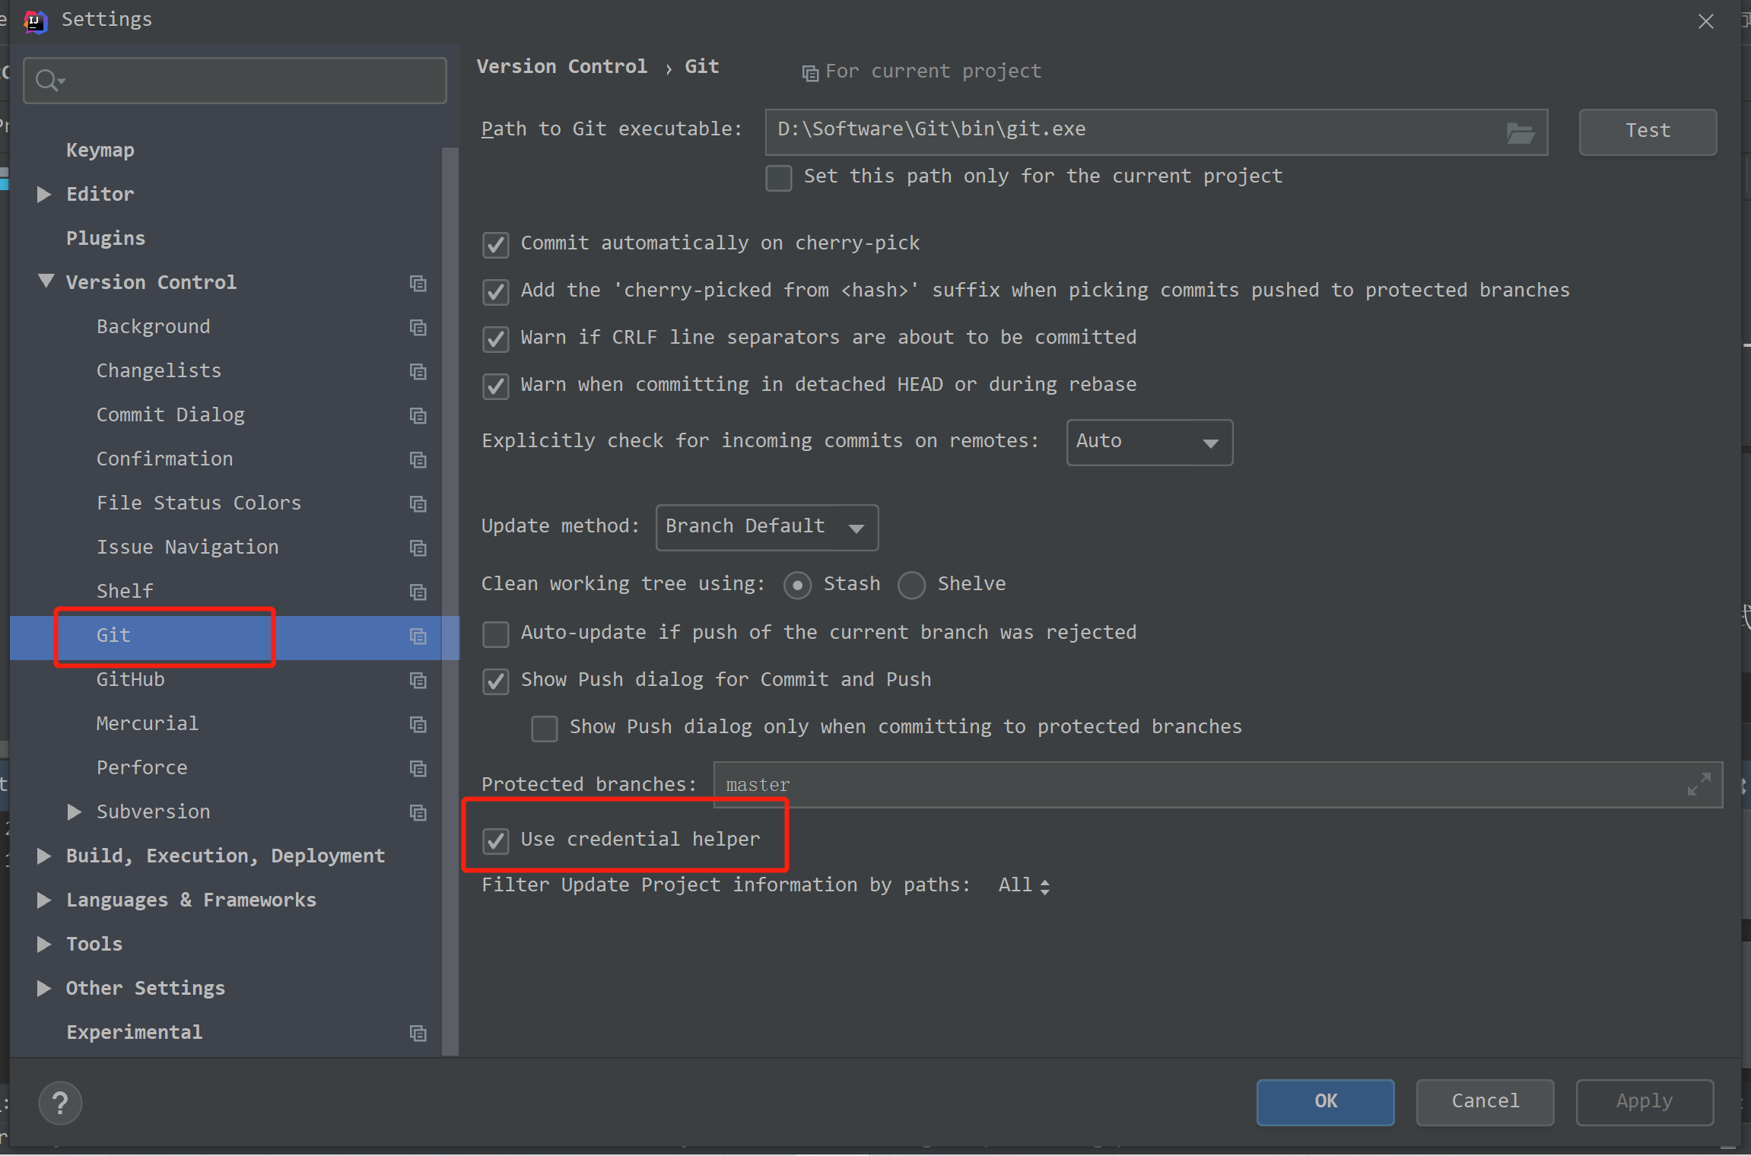Click the project-level icon beside Background

click(x=418, y=327)
